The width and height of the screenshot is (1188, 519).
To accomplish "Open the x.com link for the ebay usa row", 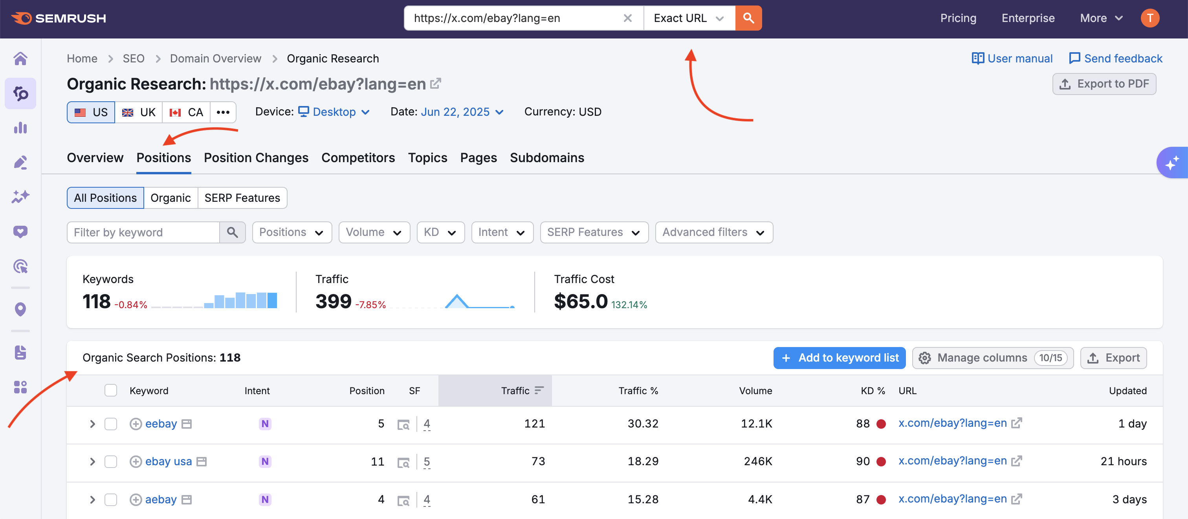I will click(952, 461).
